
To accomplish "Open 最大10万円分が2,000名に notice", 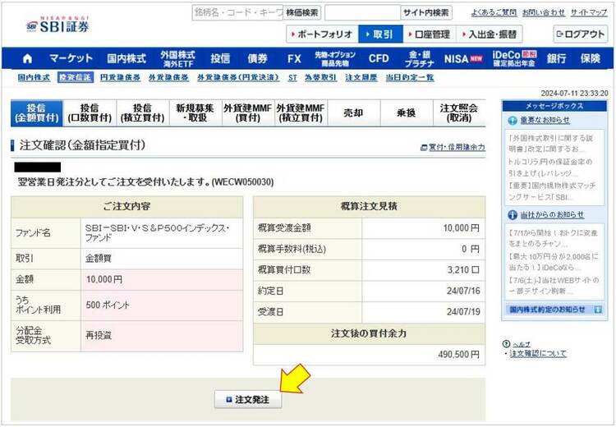I will point(553,262).
